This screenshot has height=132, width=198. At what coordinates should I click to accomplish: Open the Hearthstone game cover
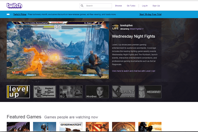tap(123, 127)
